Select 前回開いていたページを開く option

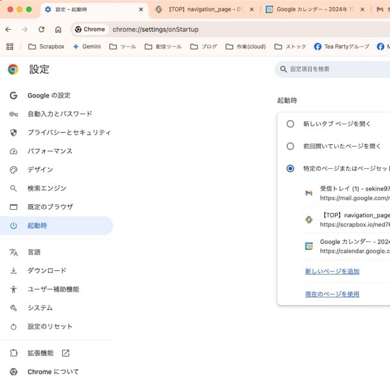290,146
